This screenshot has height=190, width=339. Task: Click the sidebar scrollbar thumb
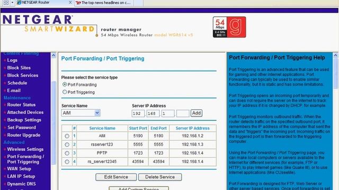click(x=53, y=123)
